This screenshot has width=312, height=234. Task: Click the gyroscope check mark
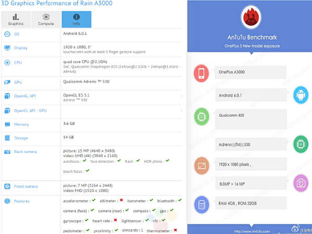(x=86, y=220)
